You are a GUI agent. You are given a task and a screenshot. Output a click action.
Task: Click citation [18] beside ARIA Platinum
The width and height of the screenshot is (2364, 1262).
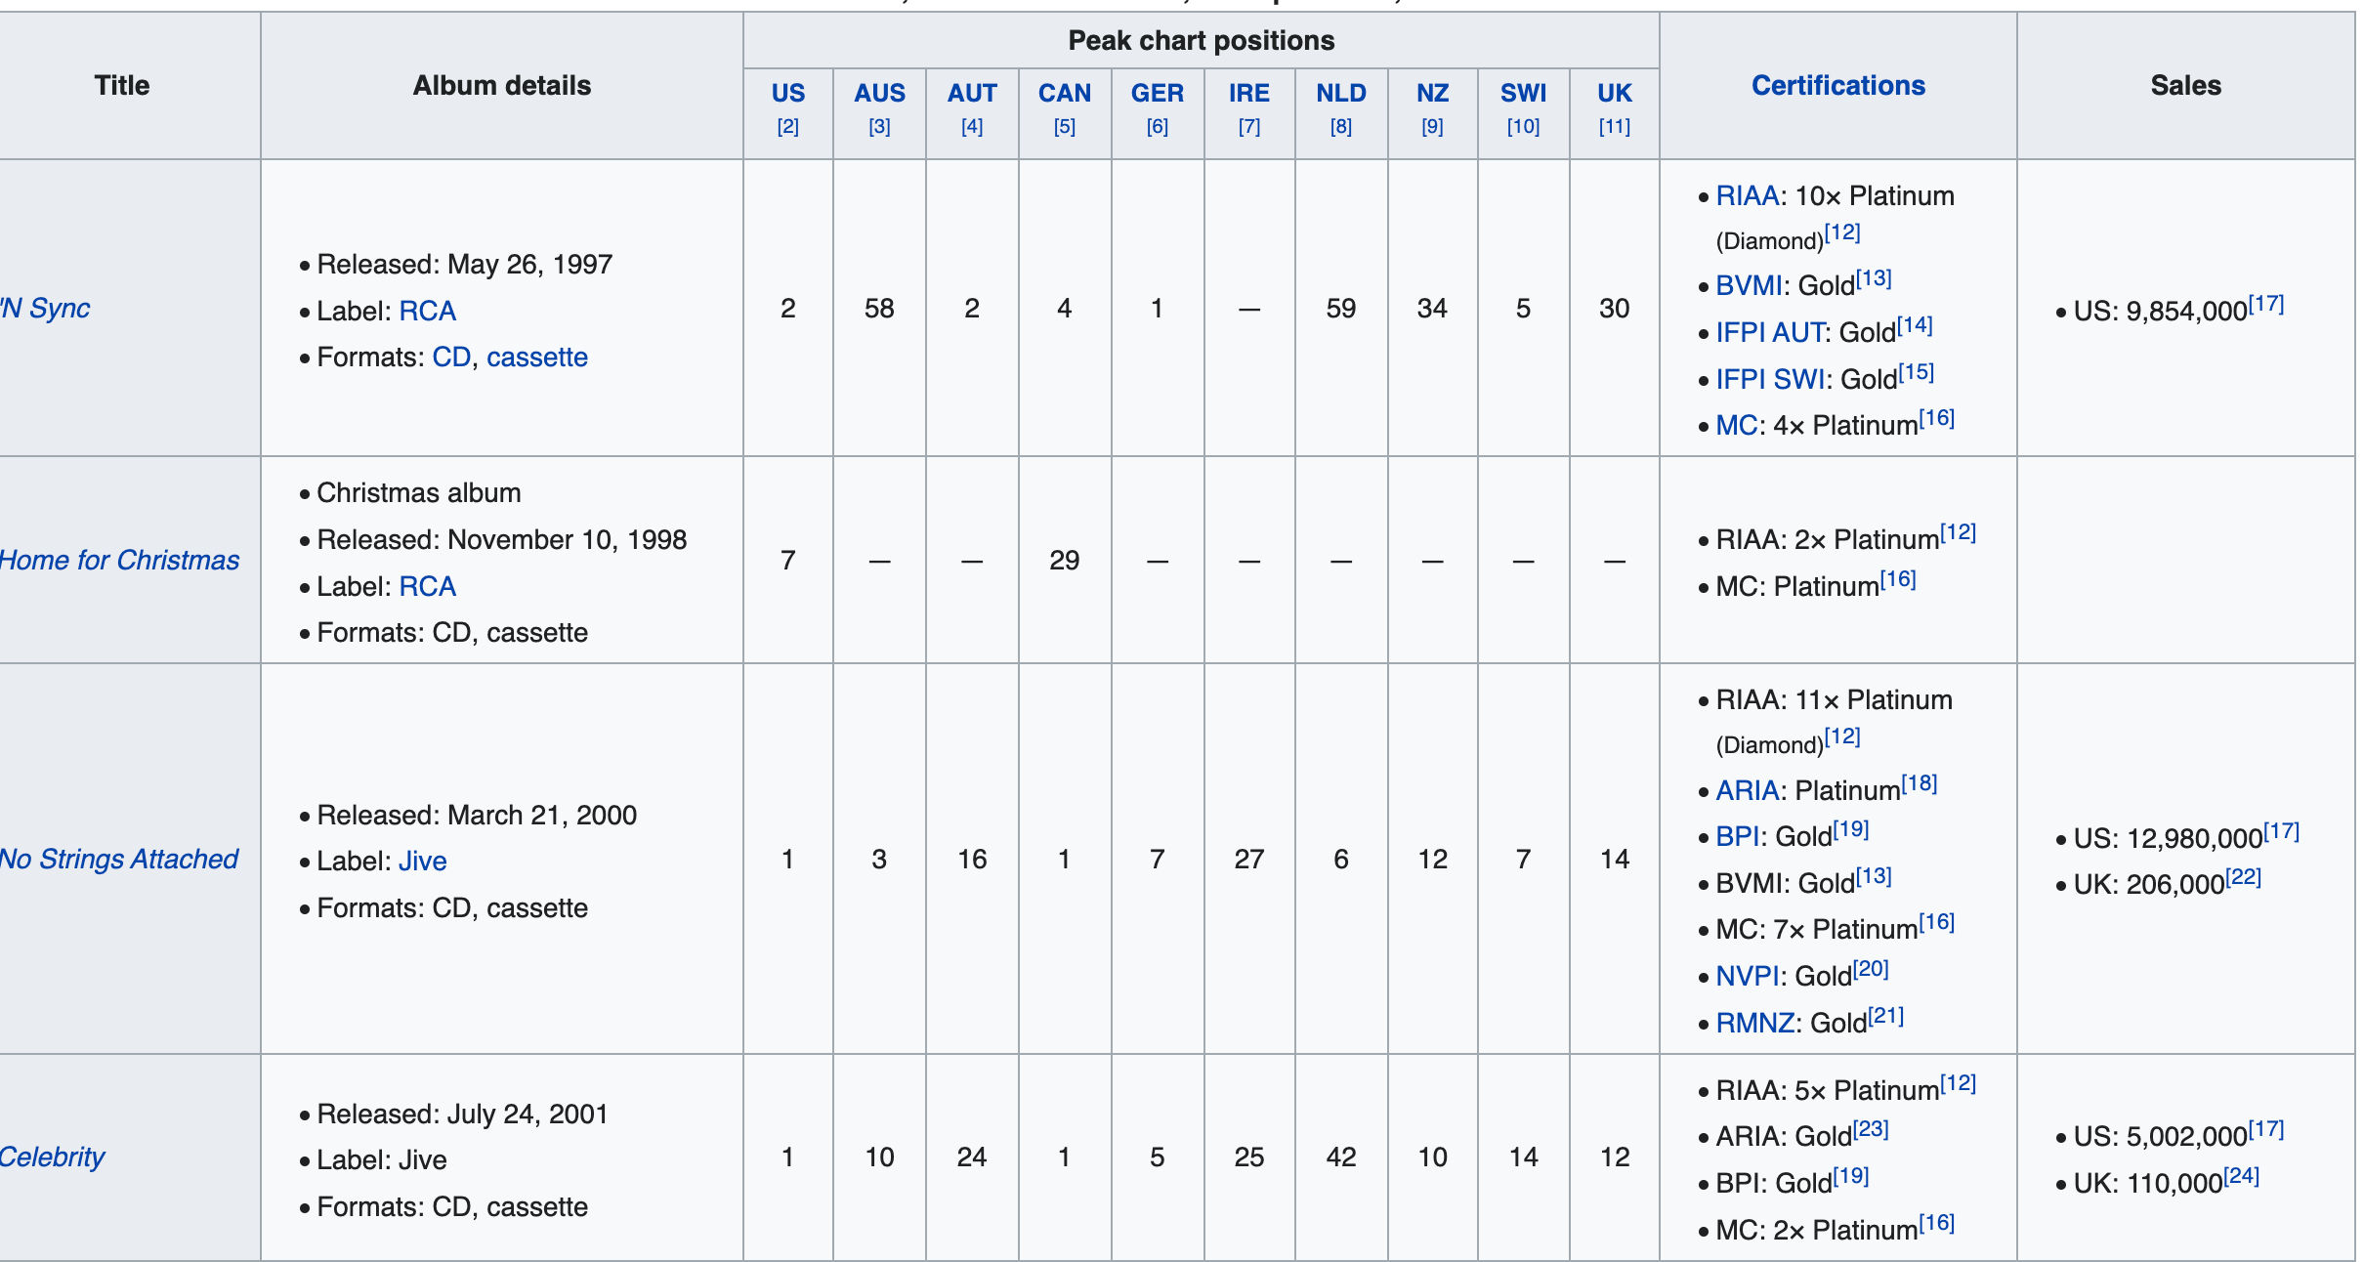point(1919,783)
